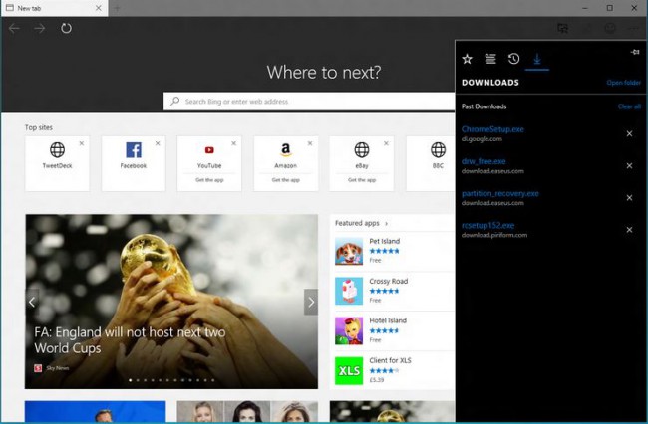Select the Downloads arrow tab in hub
The height and width of the screenshot is (424, 648).
(537, 59)
